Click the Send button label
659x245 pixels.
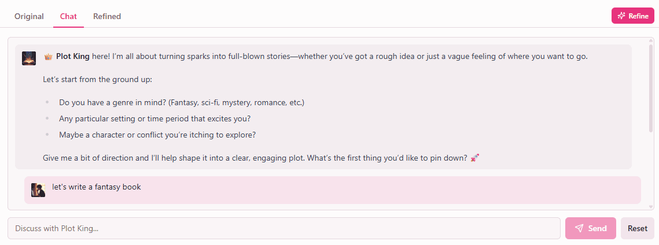[x=597, y=228]
